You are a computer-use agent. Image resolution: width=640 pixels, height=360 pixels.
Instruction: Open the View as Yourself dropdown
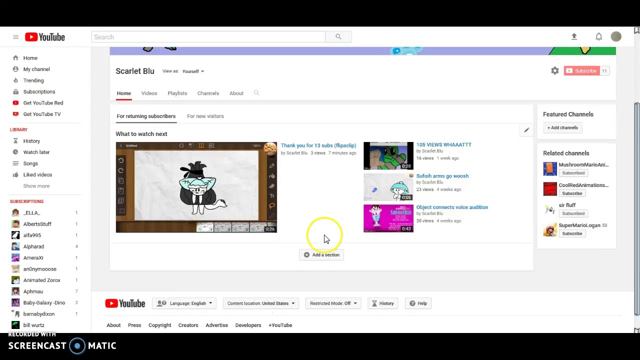(193, 71)
